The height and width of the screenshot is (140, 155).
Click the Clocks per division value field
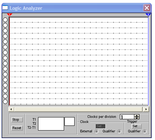tap(127, 117)
